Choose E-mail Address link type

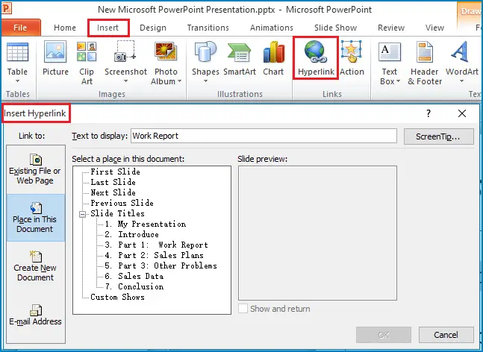(35, 315)
